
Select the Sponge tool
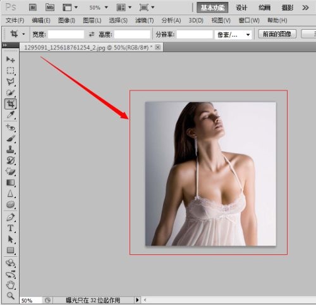coord(10,204)
